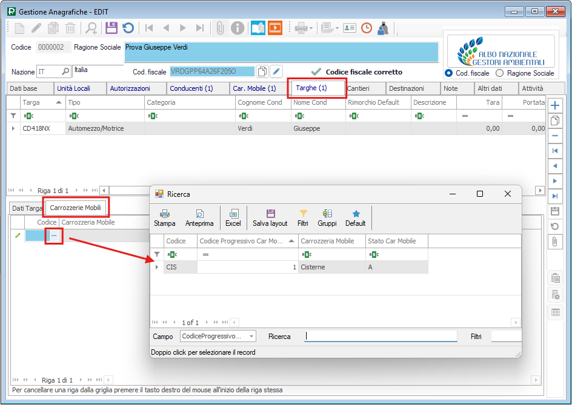The height and width of the screenshot is (405, 572).
Task: Click the ellipsis lookup button in Codice cell
Action: pos(54,235)
